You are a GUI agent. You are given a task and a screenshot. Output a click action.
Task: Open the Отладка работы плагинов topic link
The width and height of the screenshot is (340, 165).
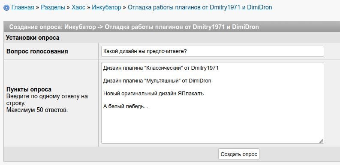[x=200, y=8]
